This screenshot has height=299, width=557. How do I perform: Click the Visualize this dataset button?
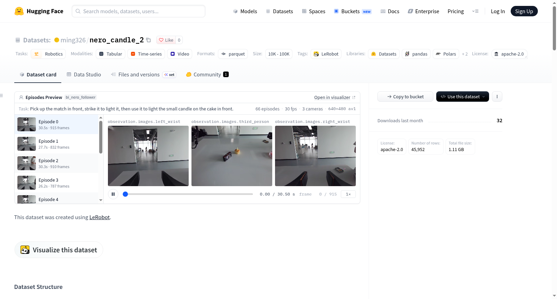58,250
